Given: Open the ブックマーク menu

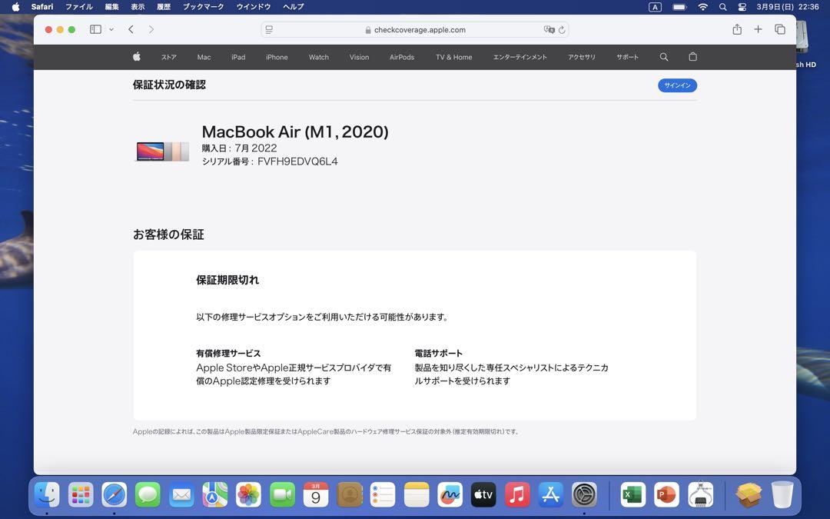Looking at the screenshot, I should tap(203, 7).
